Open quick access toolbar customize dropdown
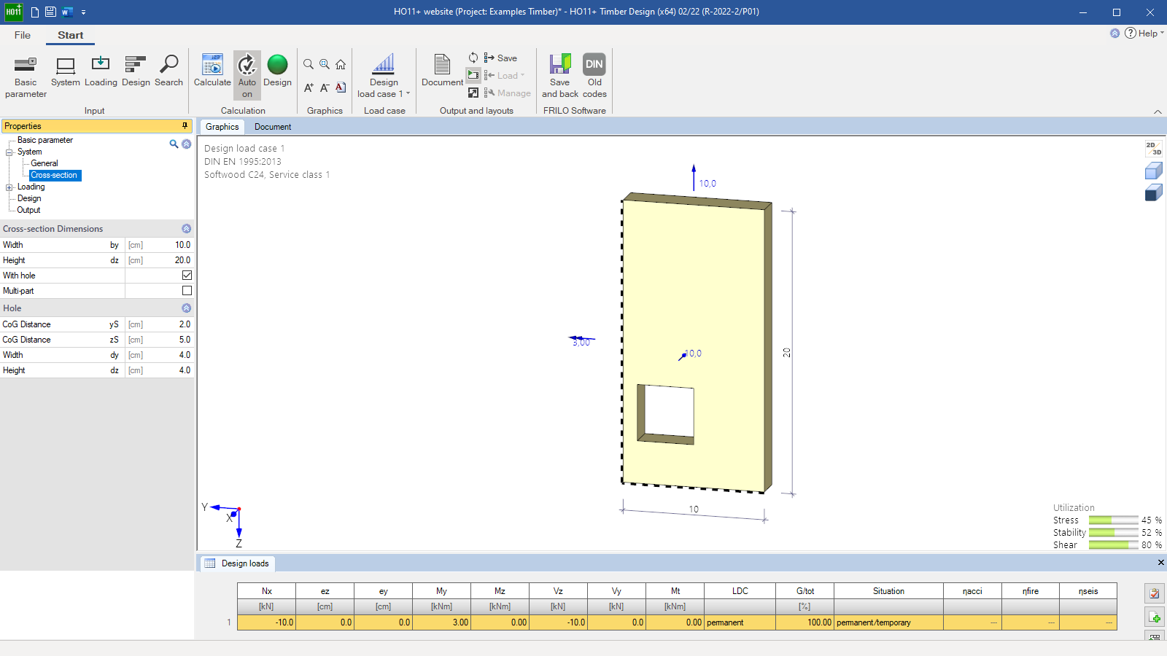Viewport: 1167px width, 656px height. [x=83, y=12]
